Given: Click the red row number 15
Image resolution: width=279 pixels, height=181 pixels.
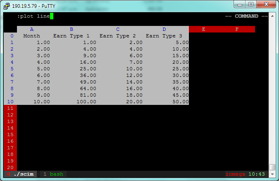Looking at the screenshot, I should 10,135.
